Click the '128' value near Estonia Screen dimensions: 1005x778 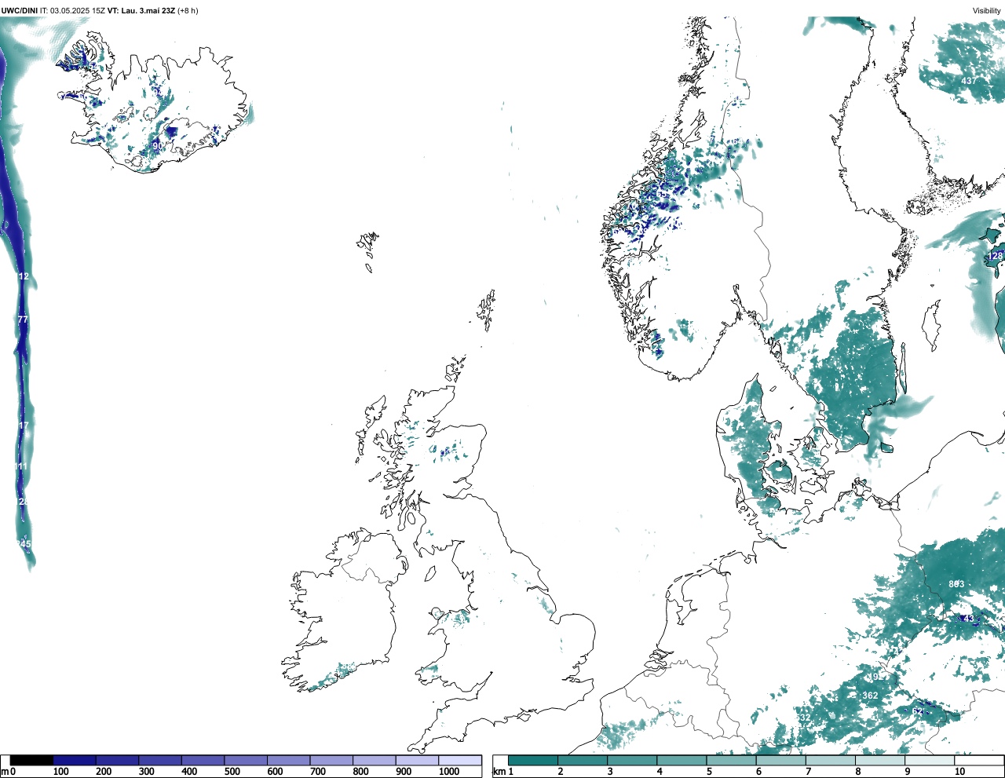point(996,256)
